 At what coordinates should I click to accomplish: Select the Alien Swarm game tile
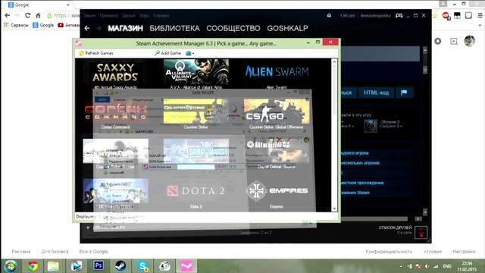pos(277,74)
